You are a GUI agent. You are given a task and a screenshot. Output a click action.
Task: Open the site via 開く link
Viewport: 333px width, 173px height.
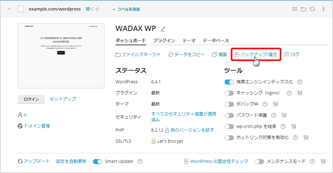pyautogui.click(x=92, y=9)
